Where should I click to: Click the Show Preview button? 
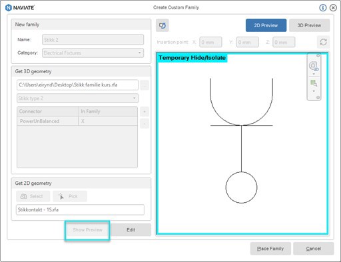[87, 230]
